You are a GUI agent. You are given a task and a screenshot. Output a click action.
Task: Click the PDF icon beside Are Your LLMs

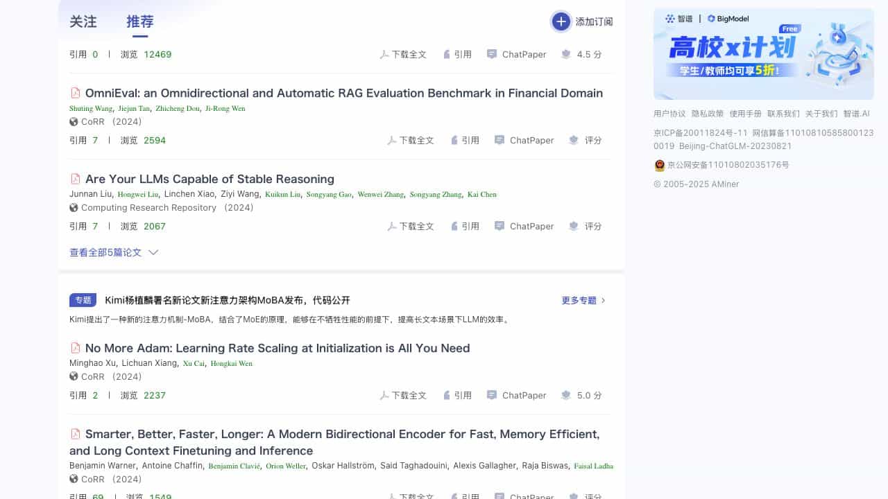pyautogui.click(x=76, y=179)
